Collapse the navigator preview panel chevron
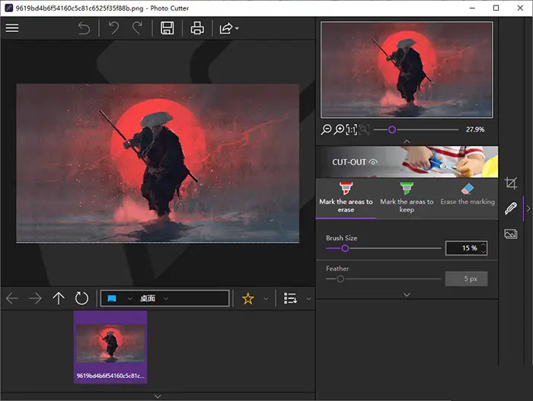The image size is (533, 401). pyautogui.click(x=407, y=141)
